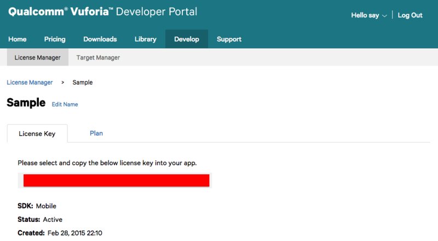Open the Hello say user dropdown
Image resolution: width=438 pixels, height=241 pixels.
(368, 15)
